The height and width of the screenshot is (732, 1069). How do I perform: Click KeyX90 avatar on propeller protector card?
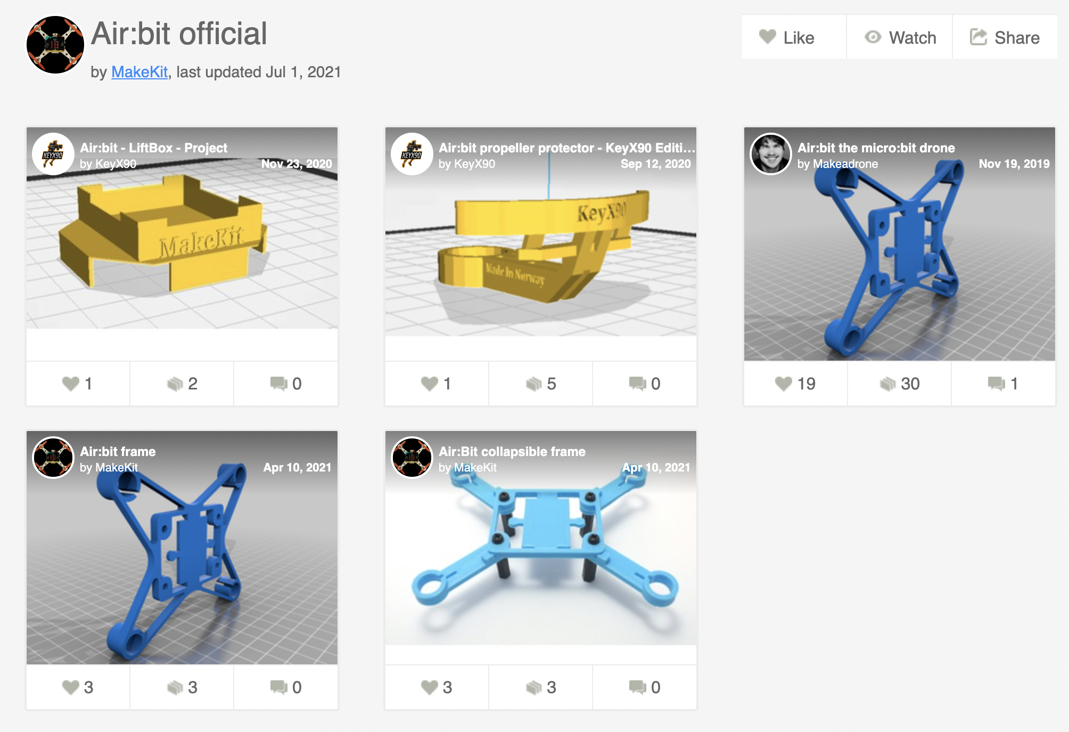tap(412, 154)
